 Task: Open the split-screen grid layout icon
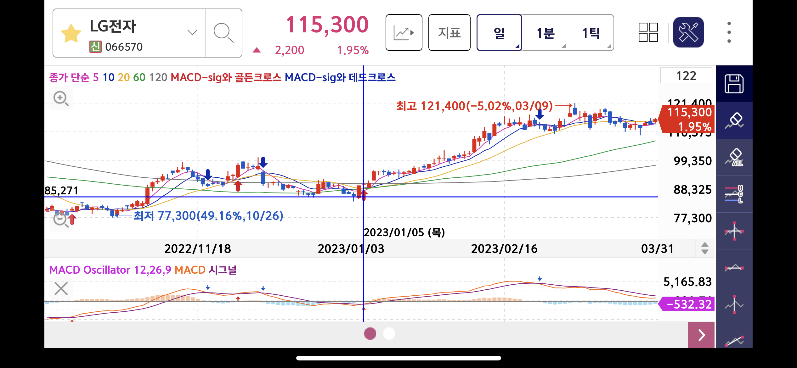tap(648, 32)
